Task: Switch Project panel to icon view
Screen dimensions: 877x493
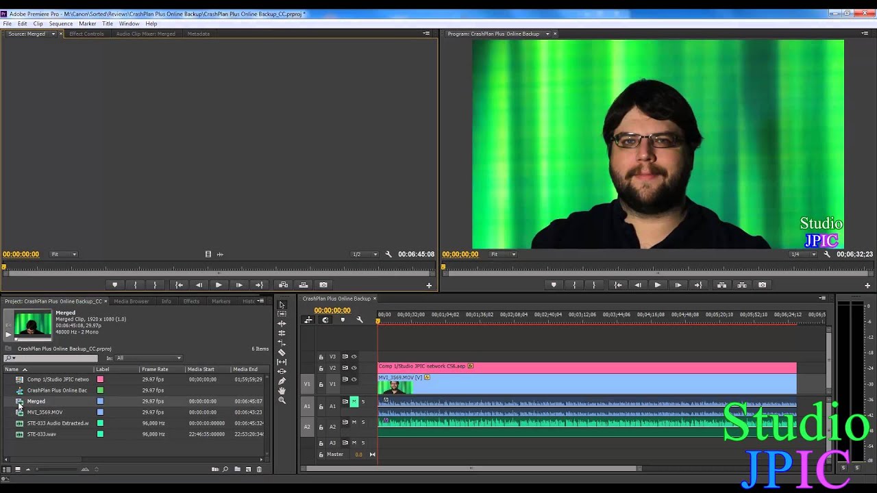Action: (17, 469)
